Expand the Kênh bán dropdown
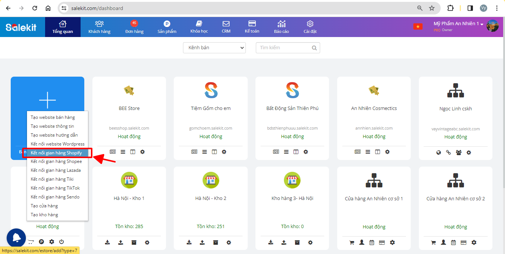This screenshot has height=254, width=505. point(214,48)
